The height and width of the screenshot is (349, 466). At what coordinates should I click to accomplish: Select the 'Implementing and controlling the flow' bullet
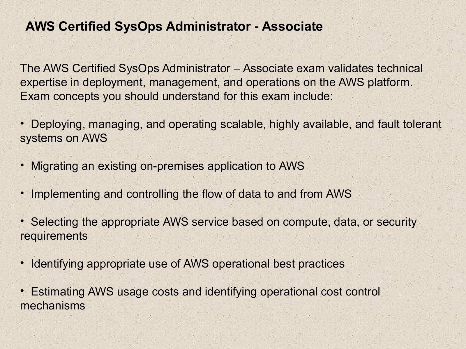coord(191,194)
